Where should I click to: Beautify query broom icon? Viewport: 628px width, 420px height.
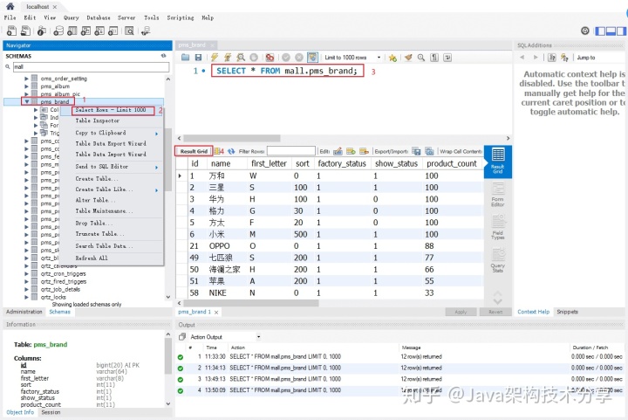click(x=408, y=58)
